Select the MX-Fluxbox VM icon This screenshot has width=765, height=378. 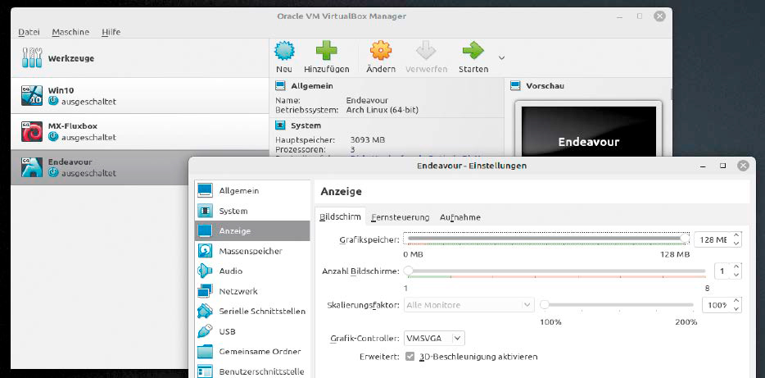tap(32, 131)
